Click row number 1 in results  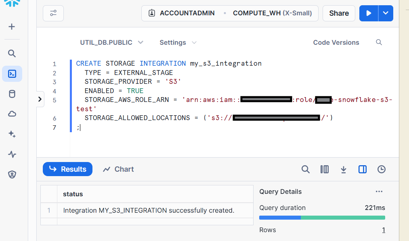click(x=49, y=210)
